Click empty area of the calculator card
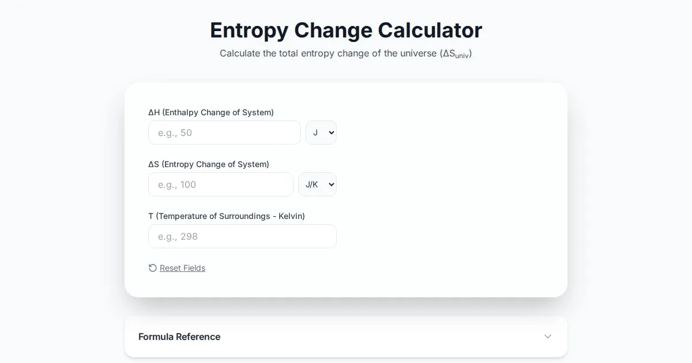 pos(450,190)
